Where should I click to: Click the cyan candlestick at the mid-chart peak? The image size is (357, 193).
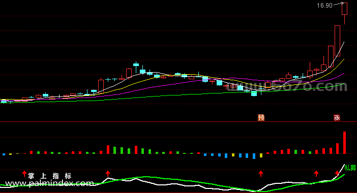(x=136, y=65)
